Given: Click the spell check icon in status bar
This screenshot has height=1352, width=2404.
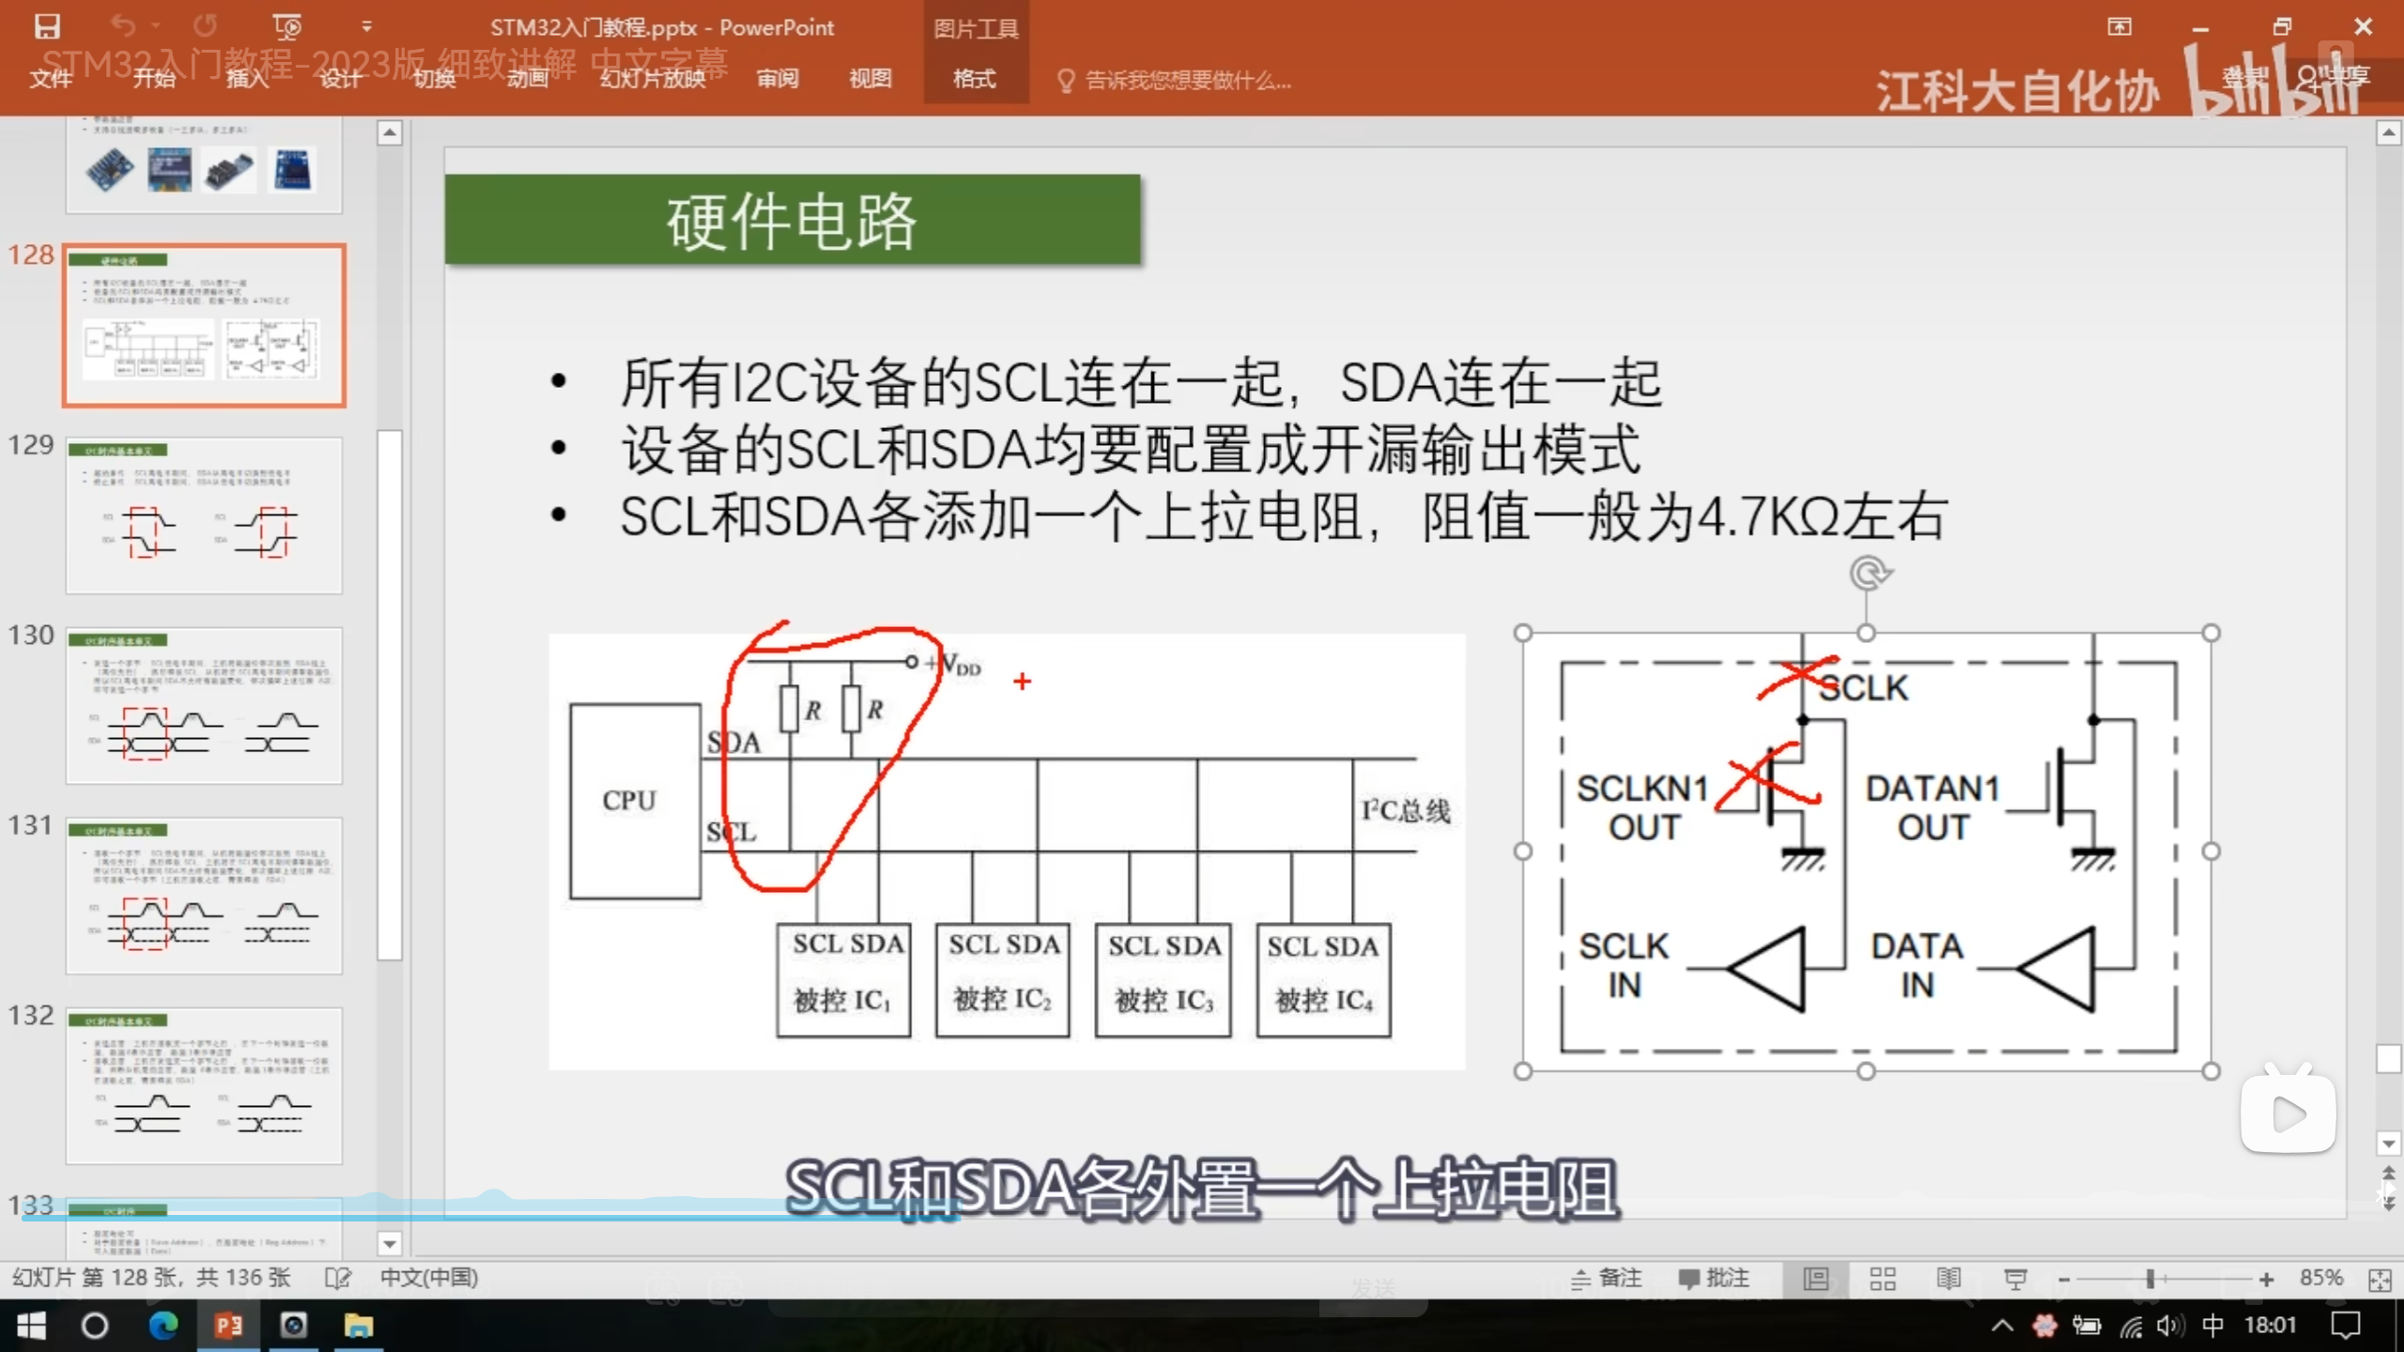Looking at the screenshot, I should [x=337, y=1279].
